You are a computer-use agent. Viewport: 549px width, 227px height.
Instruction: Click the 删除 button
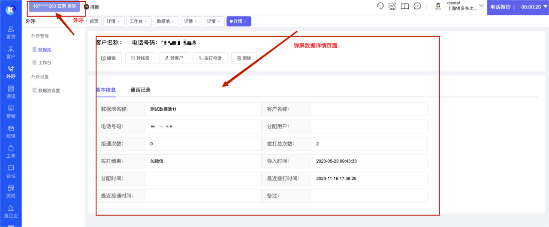(x=244, y=58)
